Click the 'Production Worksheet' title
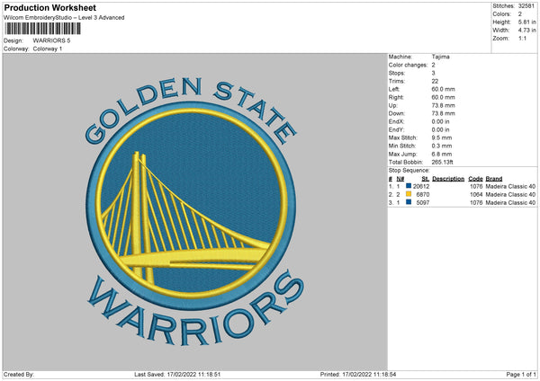The width and height of the screenshot is (540, 381). (x=49, y=7)
